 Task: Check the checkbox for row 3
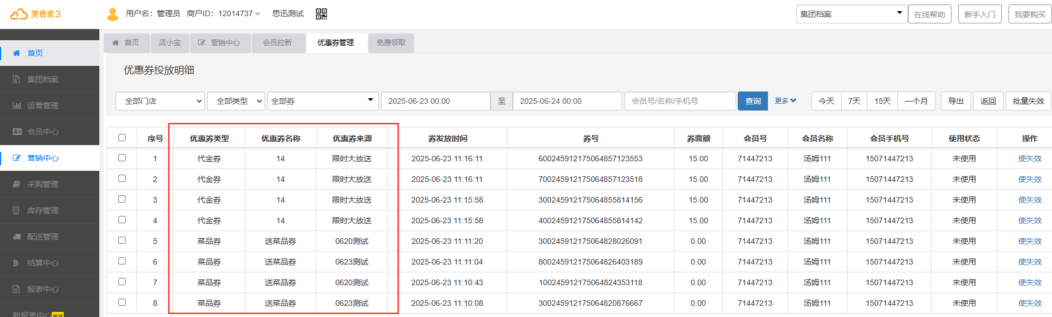coord(122,199)
